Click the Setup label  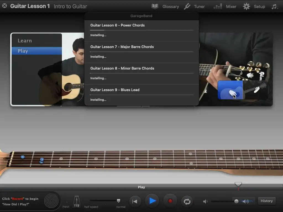click(x=259, y=7)
